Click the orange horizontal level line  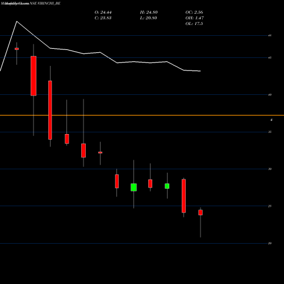pyautogui.click(x=142, y=115)
